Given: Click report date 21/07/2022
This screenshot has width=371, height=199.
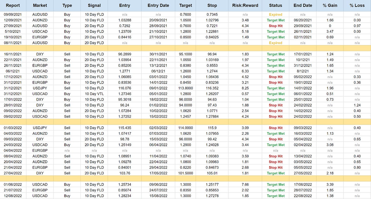Looking at the screenshot, I should pos(13,190).
